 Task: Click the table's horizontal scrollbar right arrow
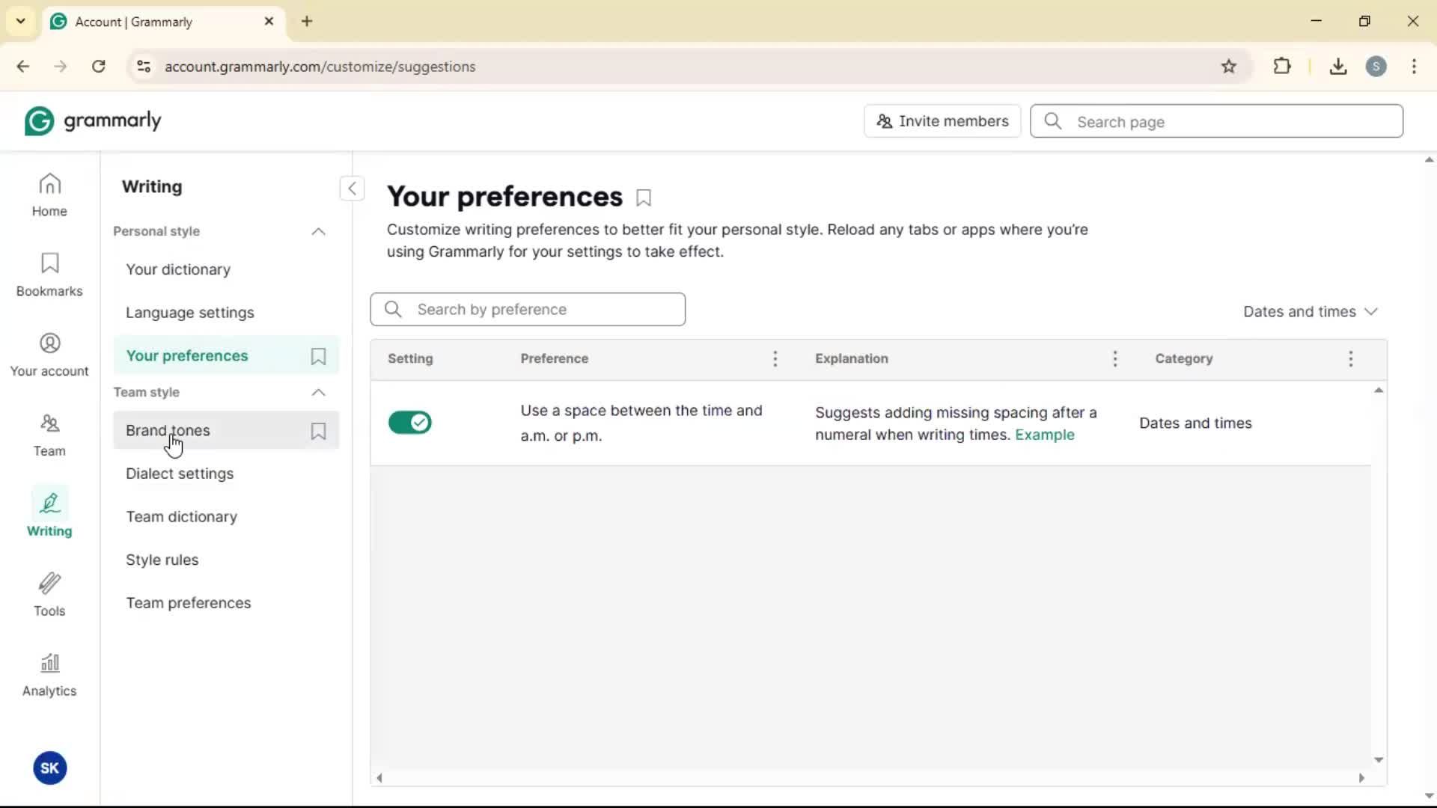pos(1361,778)
